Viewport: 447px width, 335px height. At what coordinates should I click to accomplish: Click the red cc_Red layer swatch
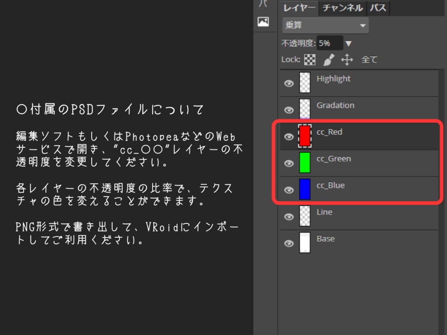click(305, 137)
